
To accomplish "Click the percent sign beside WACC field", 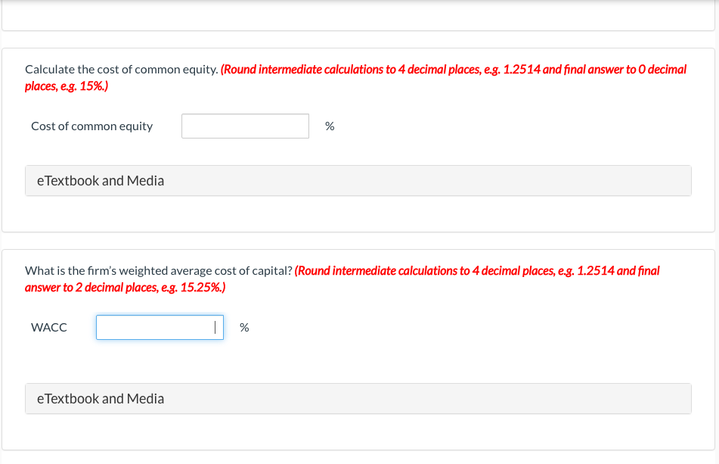I will pos(244,328).
